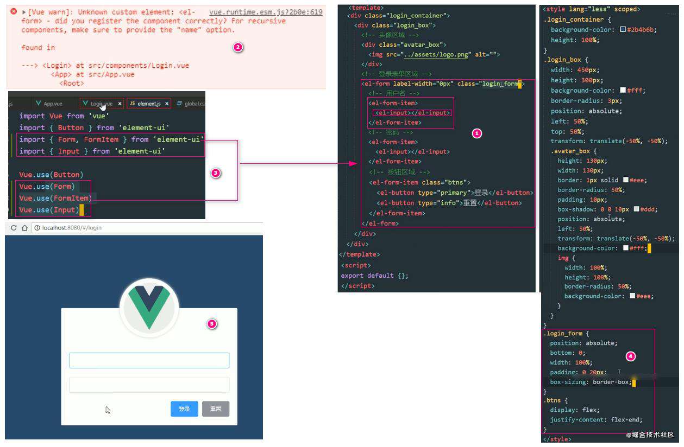Click the "Vue.use(Form)" line
The height and width of the screenshot is (447, 684).
click(47, 187)
